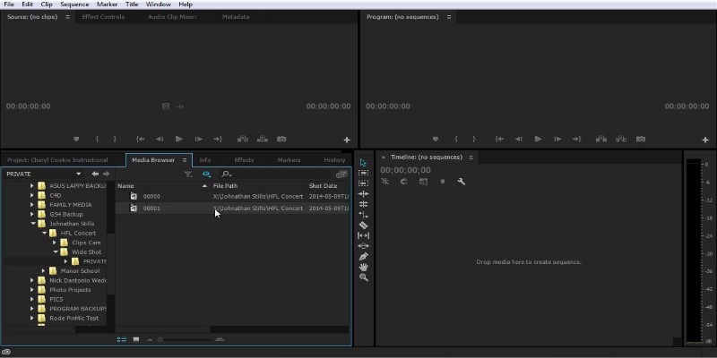The image size is (717, 358).
Task: Select the Rate Stretch tool
Action: [x=364, y=215]
